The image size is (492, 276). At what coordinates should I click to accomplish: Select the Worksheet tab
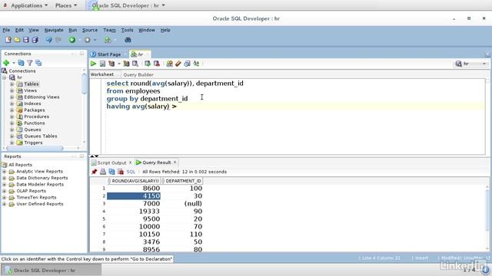102,74
